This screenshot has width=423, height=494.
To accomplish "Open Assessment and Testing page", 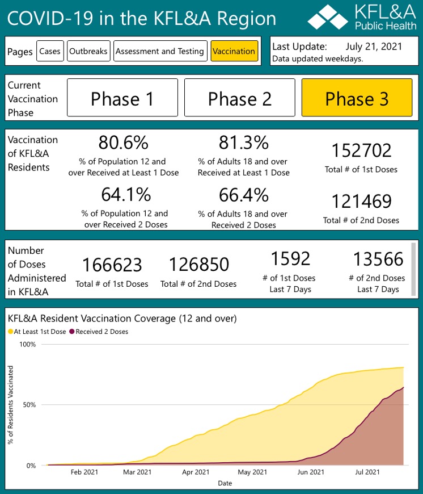I will coord(160,51).
